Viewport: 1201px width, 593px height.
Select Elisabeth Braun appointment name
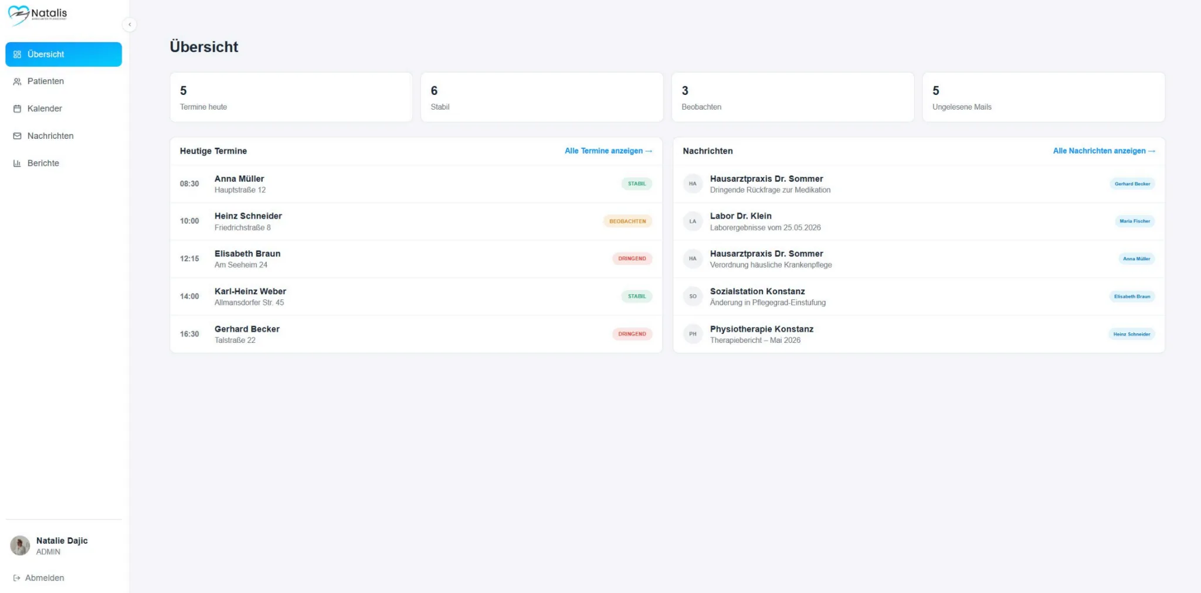[247, 254]
